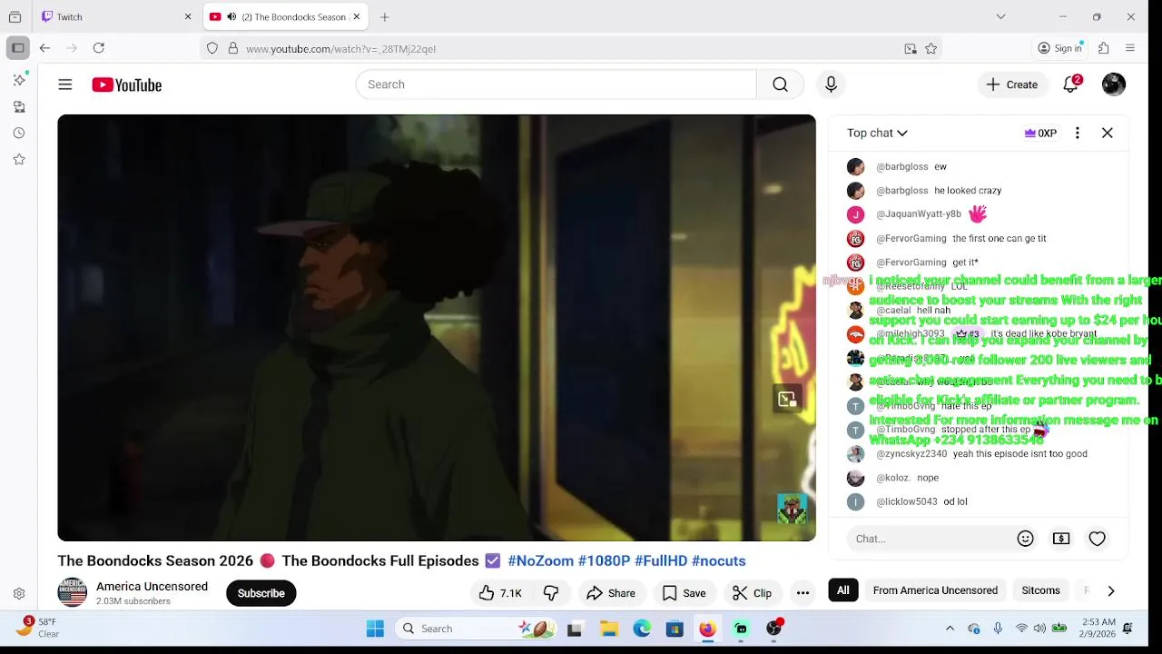Image resolution: width=1162 pixels, height=654 pixels.
Task: Open the chat emoji picker
Action: click(x=1026, y=539)
